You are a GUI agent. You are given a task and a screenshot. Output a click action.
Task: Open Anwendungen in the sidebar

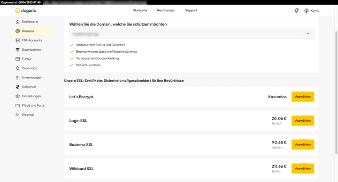32,78
